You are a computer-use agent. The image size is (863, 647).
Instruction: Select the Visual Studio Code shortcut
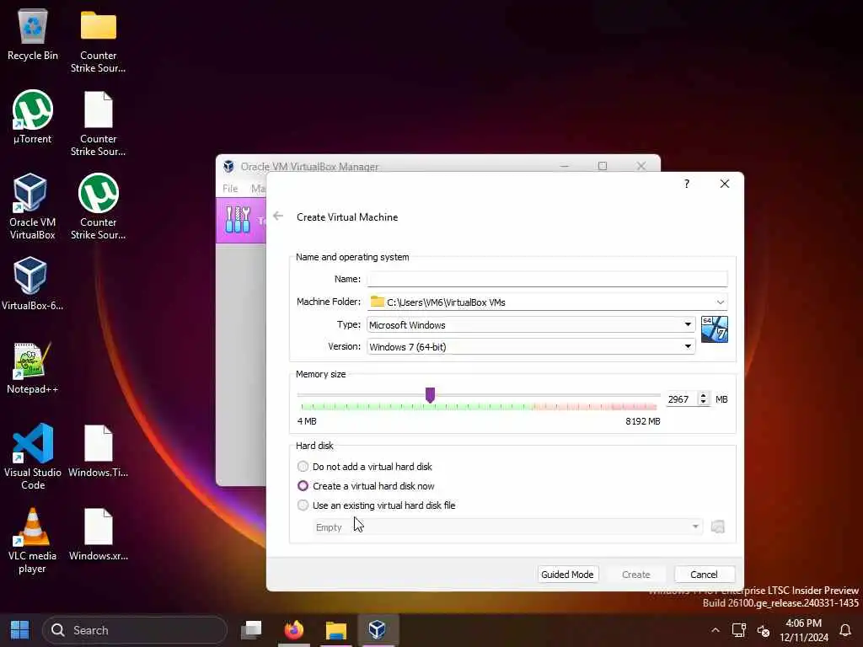point(33,456)
